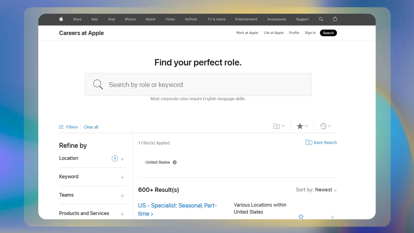Click the Careers at Apple title
414x233 pixels.
[81, 33]
